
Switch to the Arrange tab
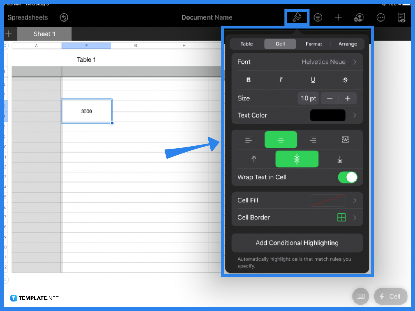click(x=348, y=44)
